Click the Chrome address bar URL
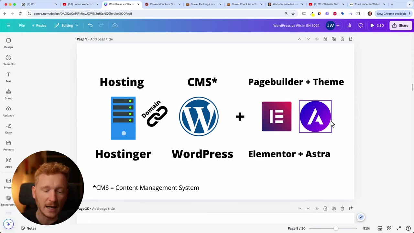Image resolution: width=414 pixels, height=233 pixels. coord(83,14)
